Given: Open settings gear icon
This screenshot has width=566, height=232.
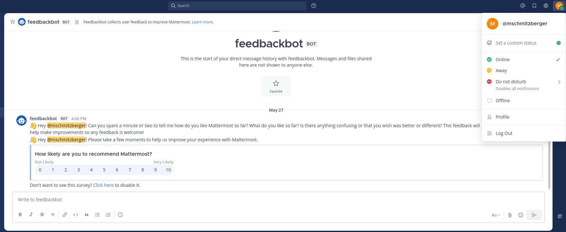Looking at the screenshot, I should 546,6.
